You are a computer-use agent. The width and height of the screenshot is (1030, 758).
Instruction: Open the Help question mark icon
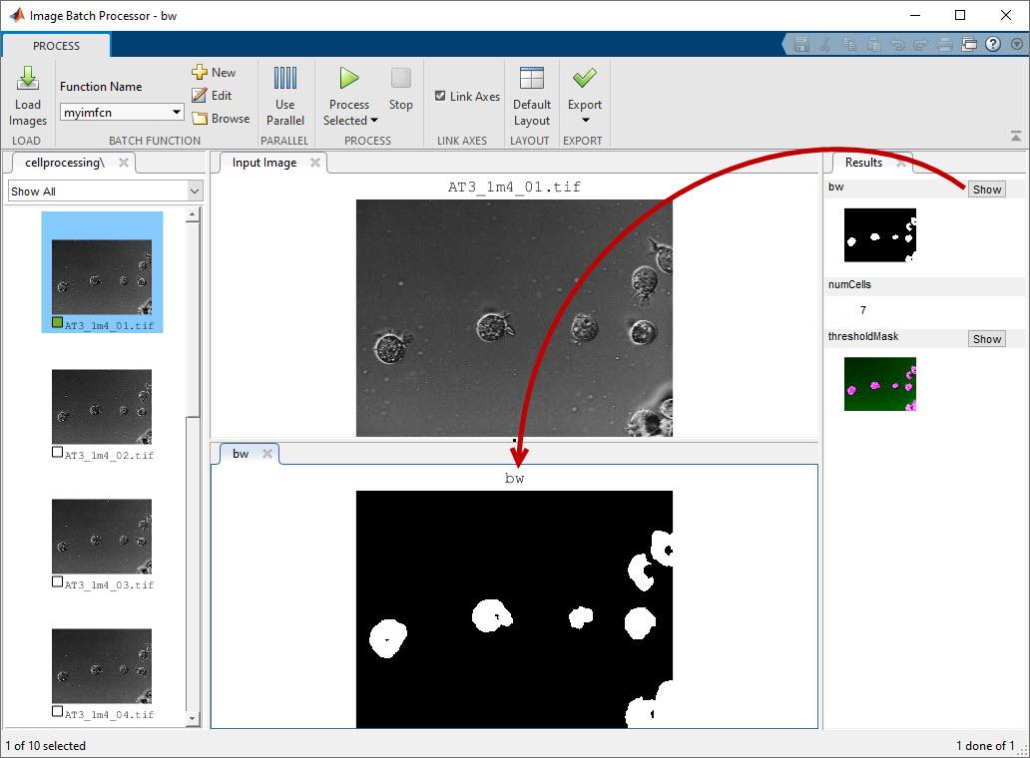coord(993,44)
